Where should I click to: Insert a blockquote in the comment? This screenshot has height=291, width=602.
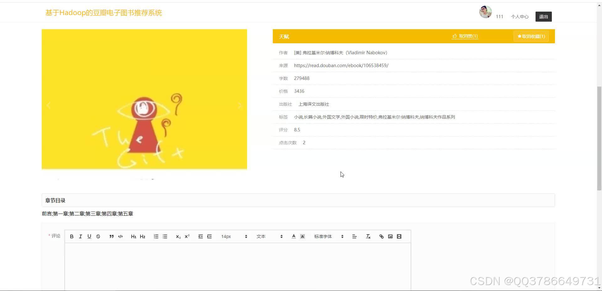coord(111,236)
